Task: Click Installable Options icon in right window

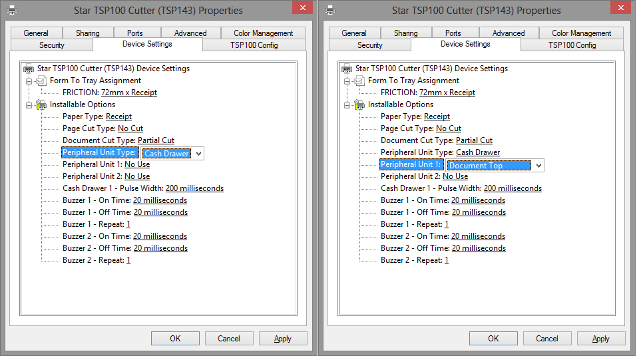Action: pos(359,104)
